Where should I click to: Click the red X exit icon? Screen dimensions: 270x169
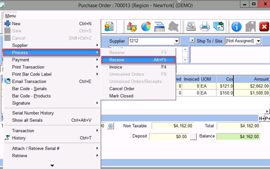click(264, 27)
